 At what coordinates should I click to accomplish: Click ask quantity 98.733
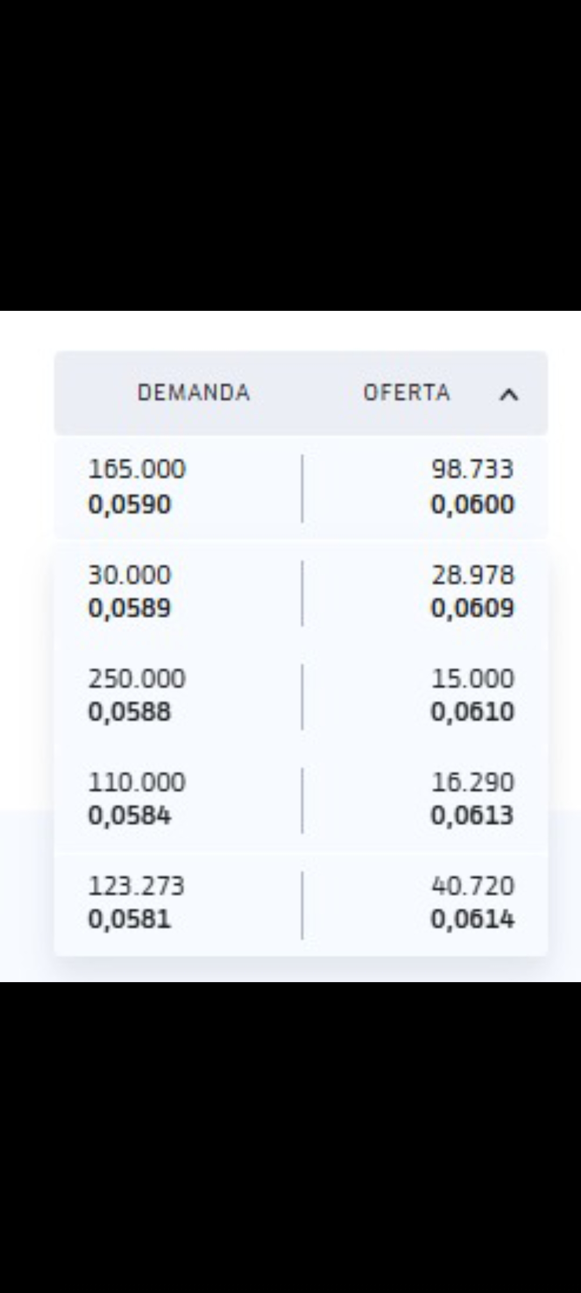473,469
